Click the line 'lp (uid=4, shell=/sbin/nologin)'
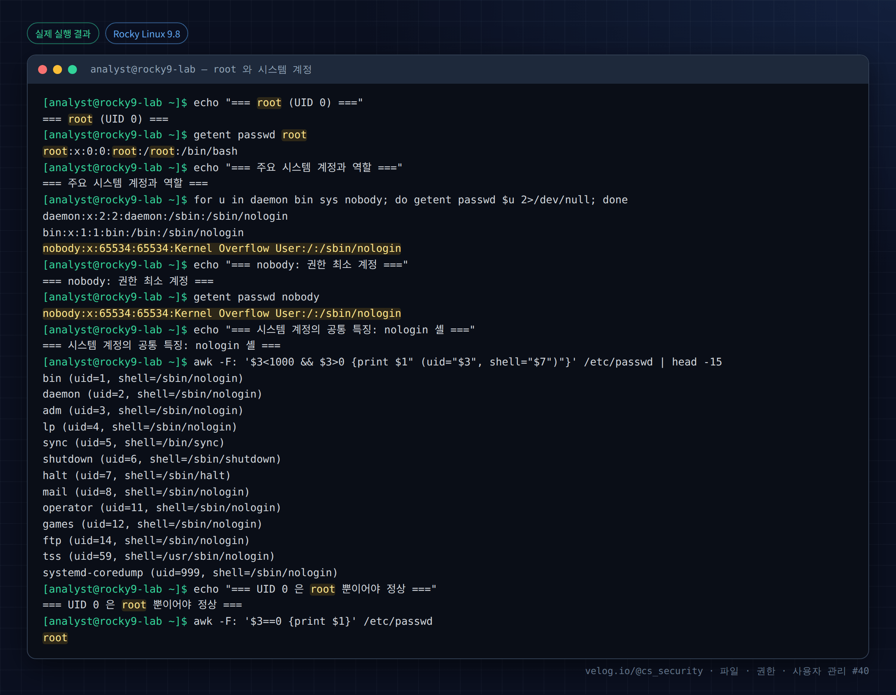 140,427
